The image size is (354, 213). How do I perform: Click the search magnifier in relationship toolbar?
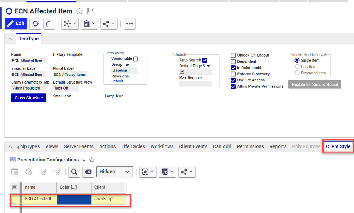tap(74, 172)
